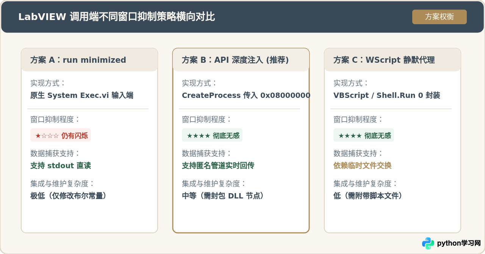Click 集成与维护复杂度 label in 方案 C card
Viewport: 485px width, 254px height.
(x=366, y=184)
